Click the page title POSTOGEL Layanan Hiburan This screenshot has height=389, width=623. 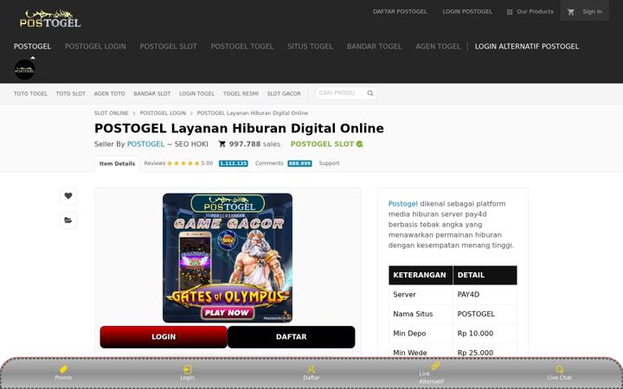(x=239, y=128)
